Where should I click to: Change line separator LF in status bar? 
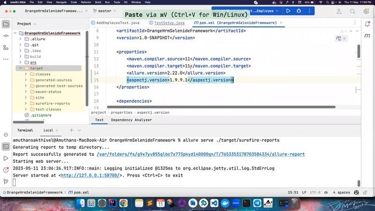[x=304, y=192]
